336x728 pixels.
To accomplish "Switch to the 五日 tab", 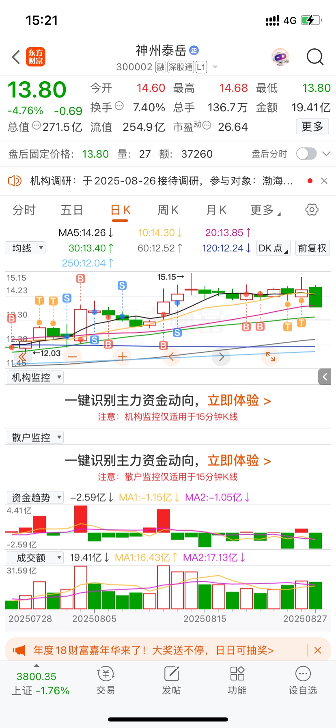I will click(72, 210).
